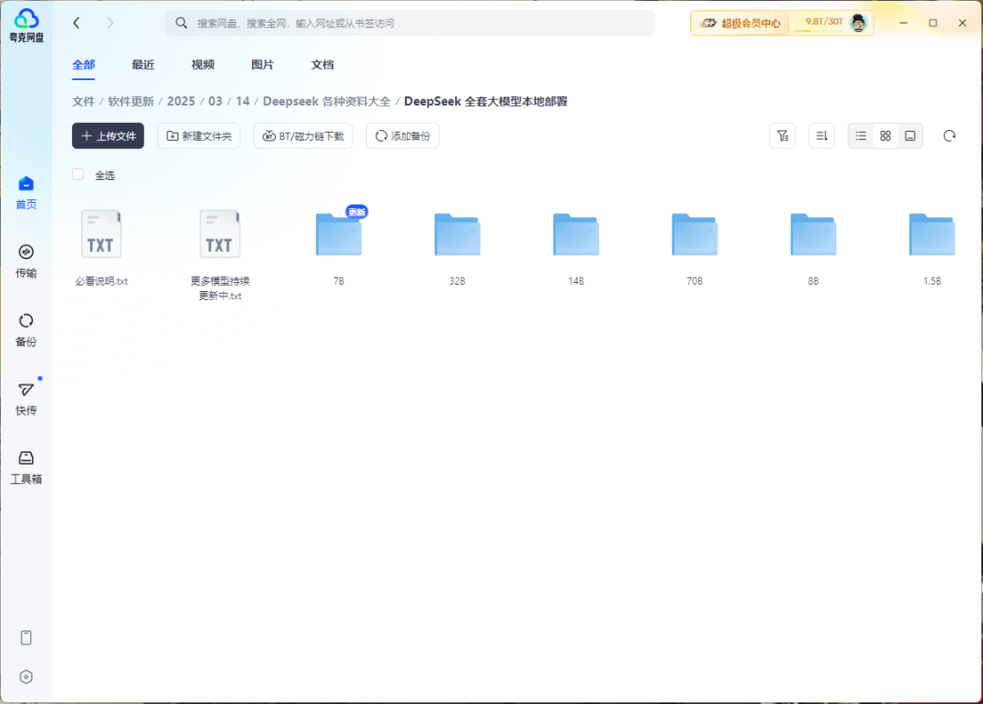Click the search magnifier icon
This screenshot has height=704, width=983.
[x=181, y=23]
